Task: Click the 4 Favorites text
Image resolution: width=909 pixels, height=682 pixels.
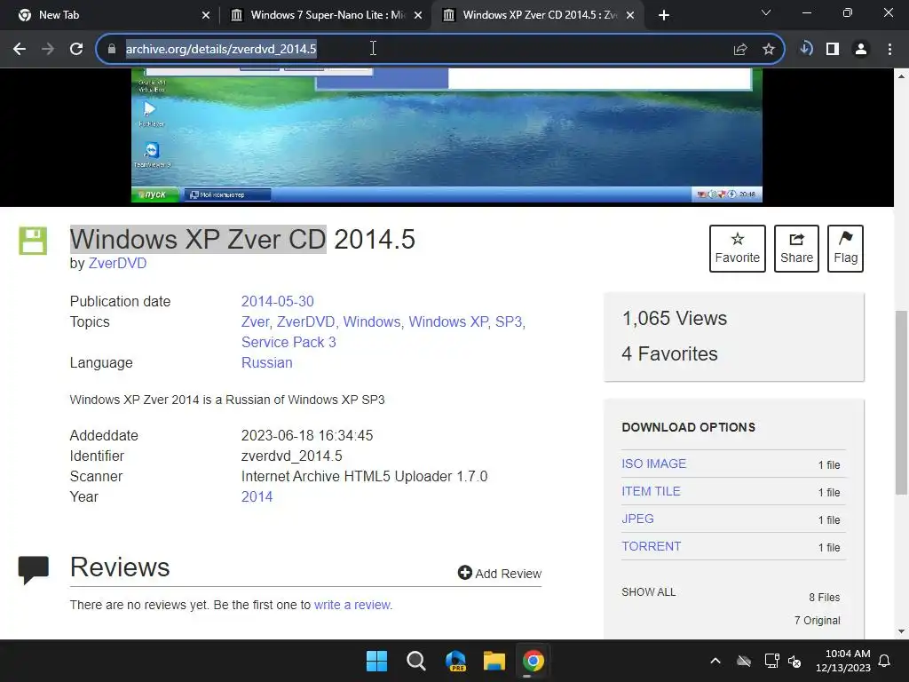Action: tap(669, 353)
